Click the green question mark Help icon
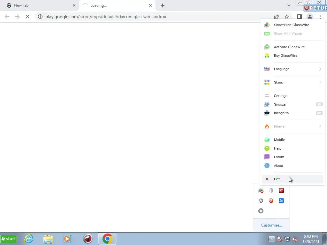Screen dimensions: 327x245 pyautogui.click(x=267, y=148)
